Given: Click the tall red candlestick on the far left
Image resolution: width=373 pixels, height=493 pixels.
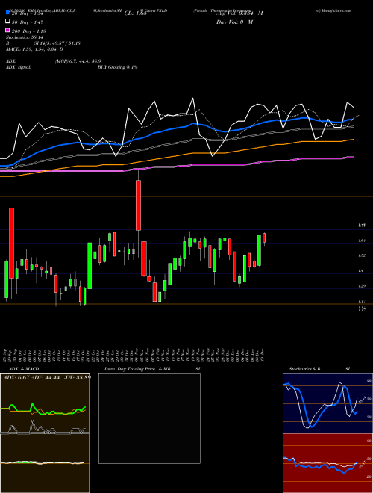Looking at the screenshot, I should 11,243.
